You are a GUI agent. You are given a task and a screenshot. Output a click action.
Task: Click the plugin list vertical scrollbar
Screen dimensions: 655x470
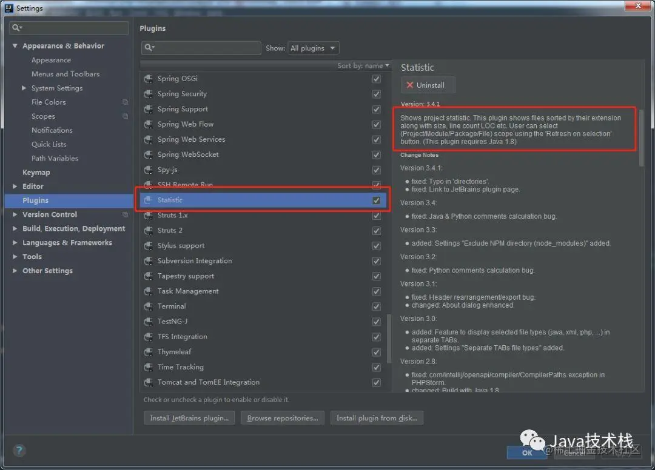point(389,339)
